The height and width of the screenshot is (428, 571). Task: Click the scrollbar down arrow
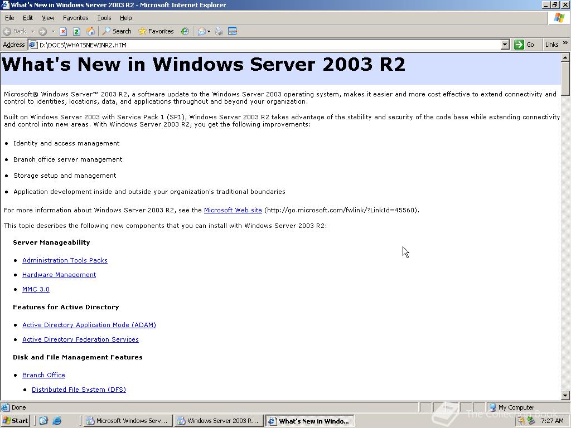tap(565, 396)
